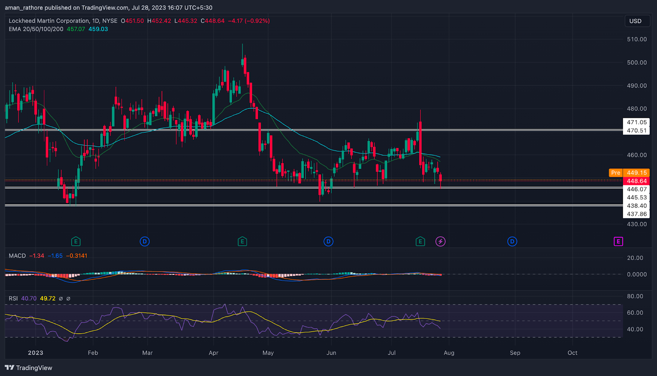Click the 2023 label on the time axis
This screenshot has height=376, width=657.
[35, 353]
